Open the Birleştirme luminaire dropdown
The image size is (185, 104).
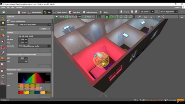(34, 25)
